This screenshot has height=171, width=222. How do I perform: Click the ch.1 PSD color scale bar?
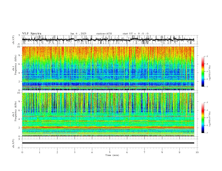tap(203, 71)
